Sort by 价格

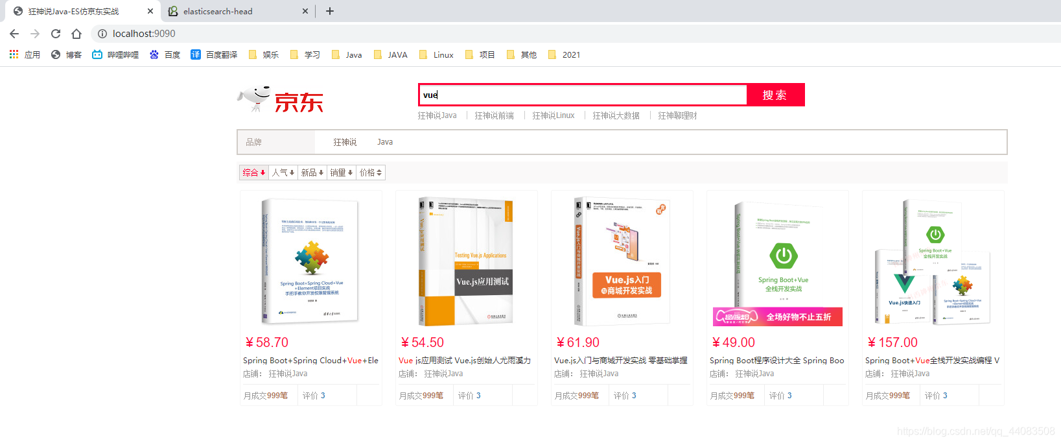tap(371, 173)
